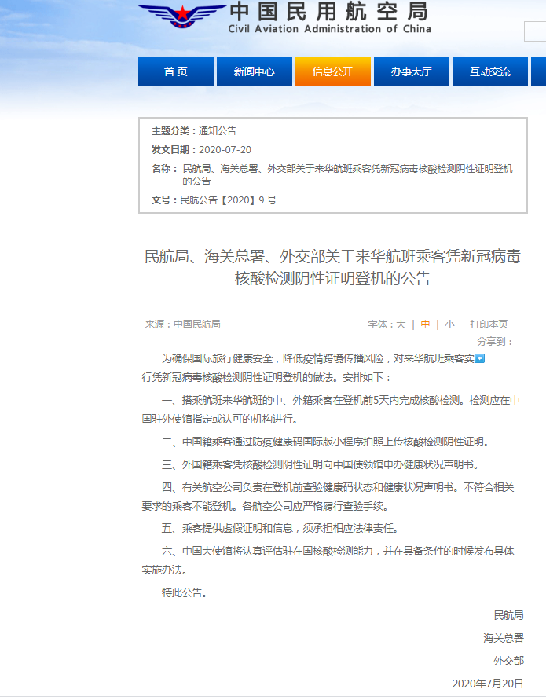Go to the 新闻中心 navigation tab
Screen dimensions: 546x700
(255, 71)
